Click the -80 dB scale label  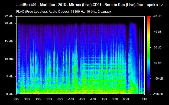pyautogui.click(x=157, y=63)
